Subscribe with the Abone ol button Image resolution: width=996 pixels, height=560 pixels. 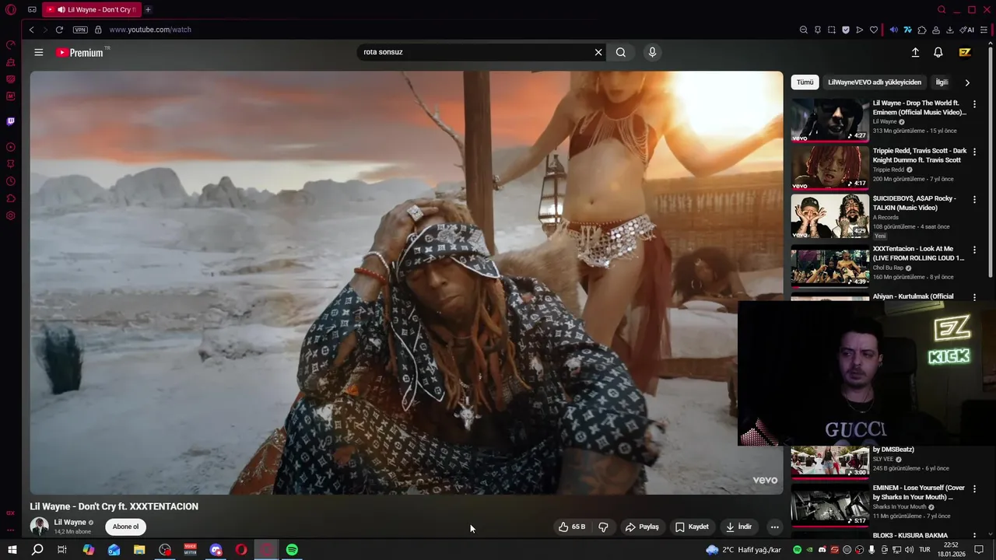click(125, 527)
